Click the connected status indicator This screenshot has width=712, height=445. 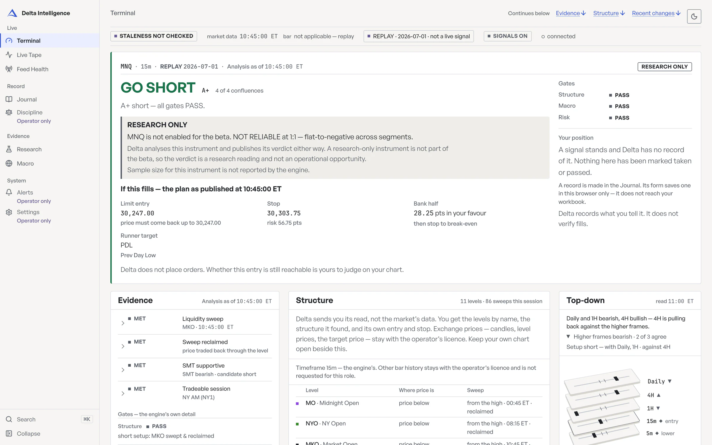[x=558, y=36]
